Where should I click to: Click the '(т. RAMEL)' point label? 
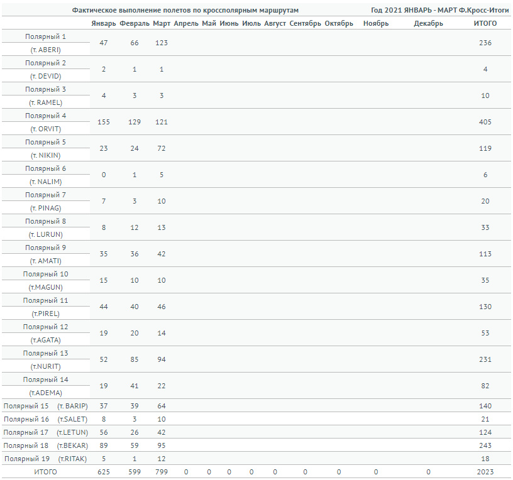(45, 102)
